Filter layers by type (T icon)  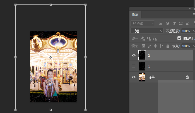174,23
